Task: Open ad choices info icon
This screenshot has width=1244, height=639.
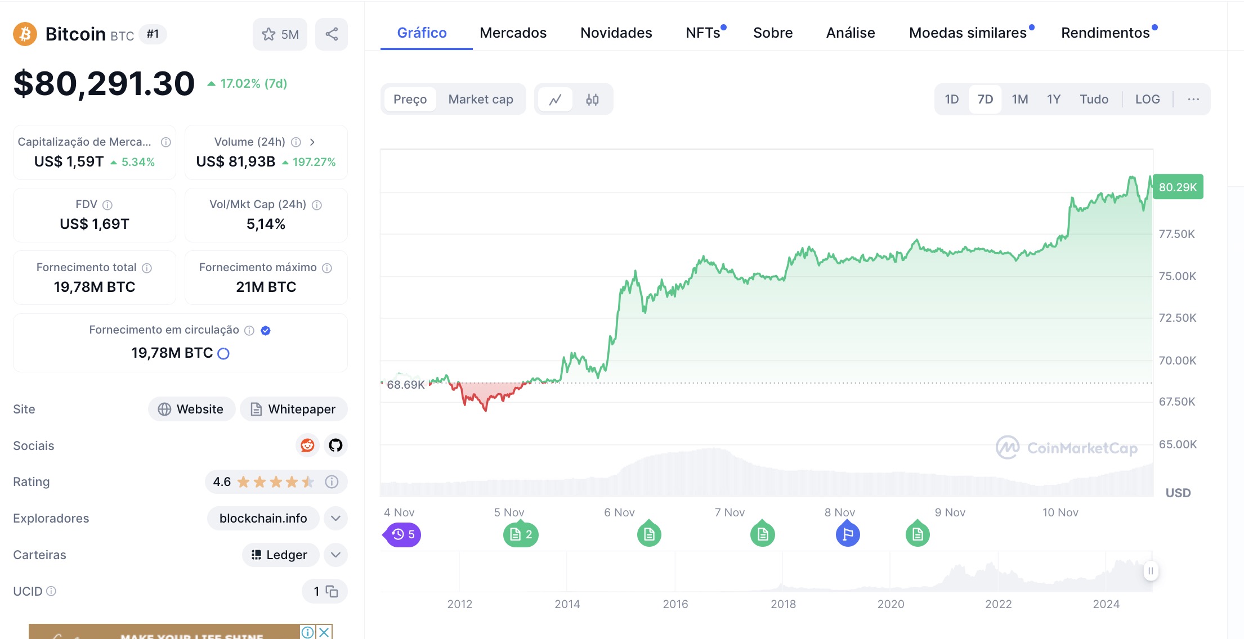Action: coord(308,632)
